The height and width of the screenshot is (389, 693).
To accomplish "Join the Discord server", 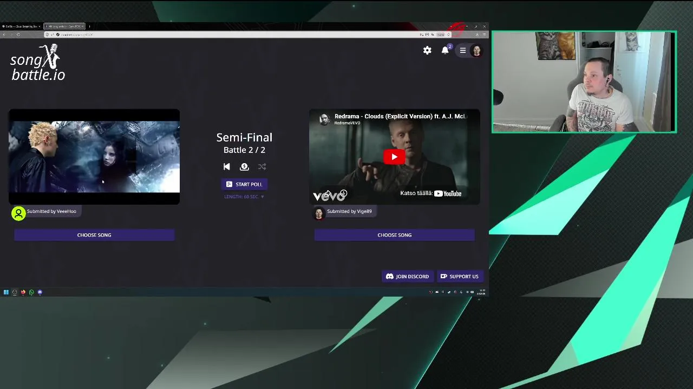I will (x=408, y=277).
